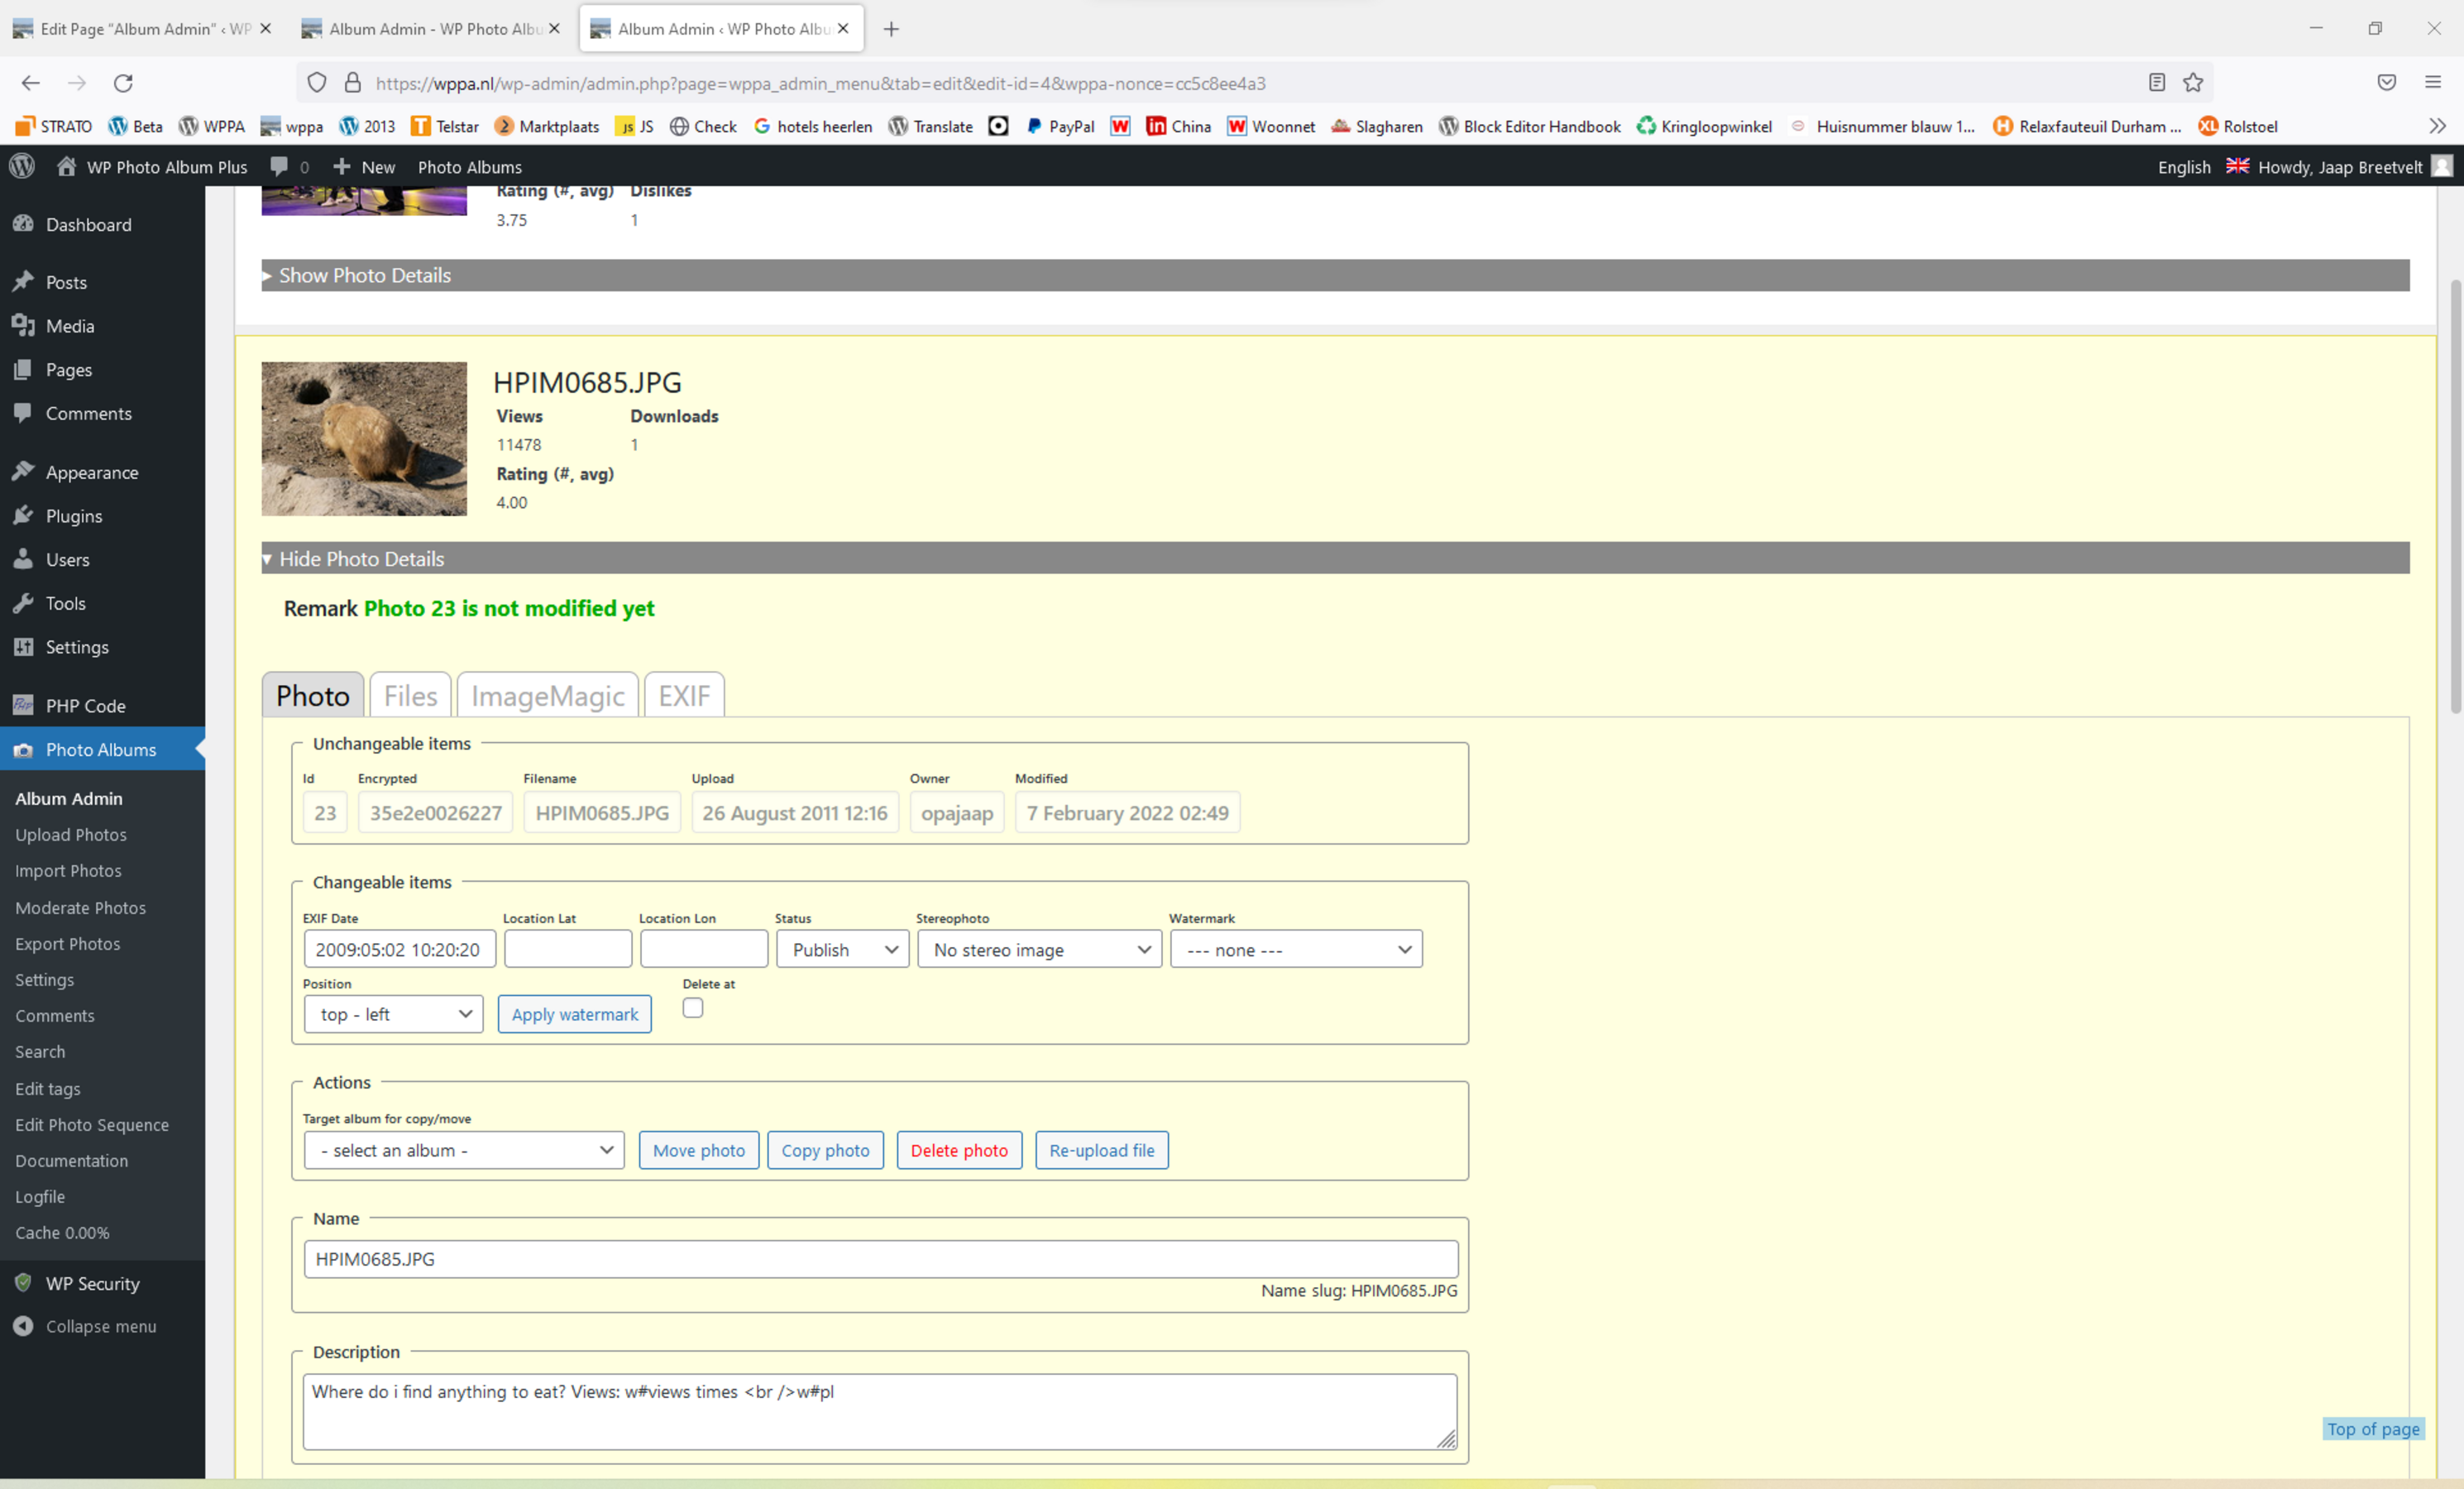Click the comments bubble icon in admin bar

coord(279,166)
